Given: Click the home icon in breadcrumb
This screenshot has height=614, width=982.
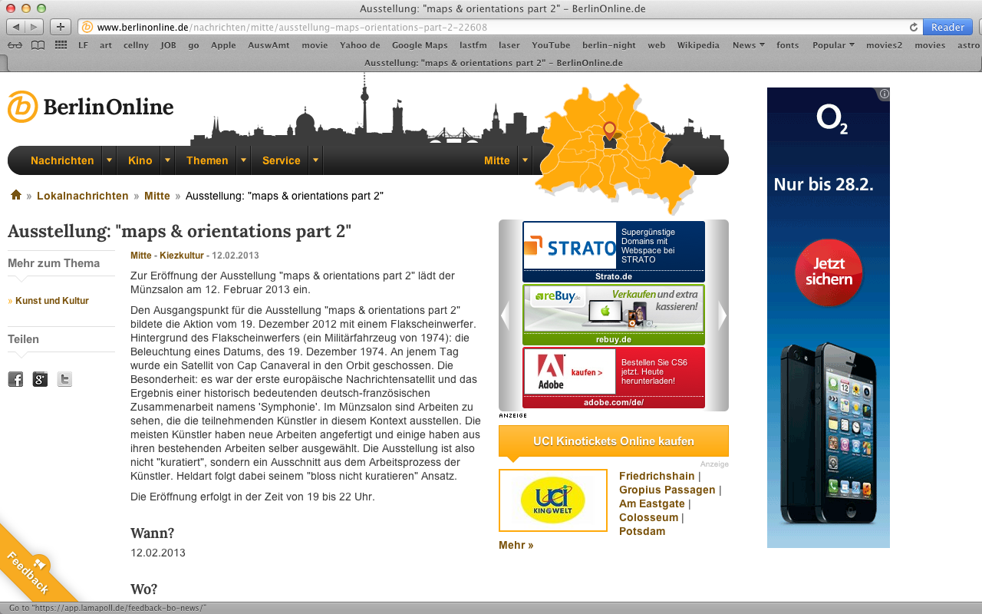Looking at the screenshot, I should tap(15, 195).
